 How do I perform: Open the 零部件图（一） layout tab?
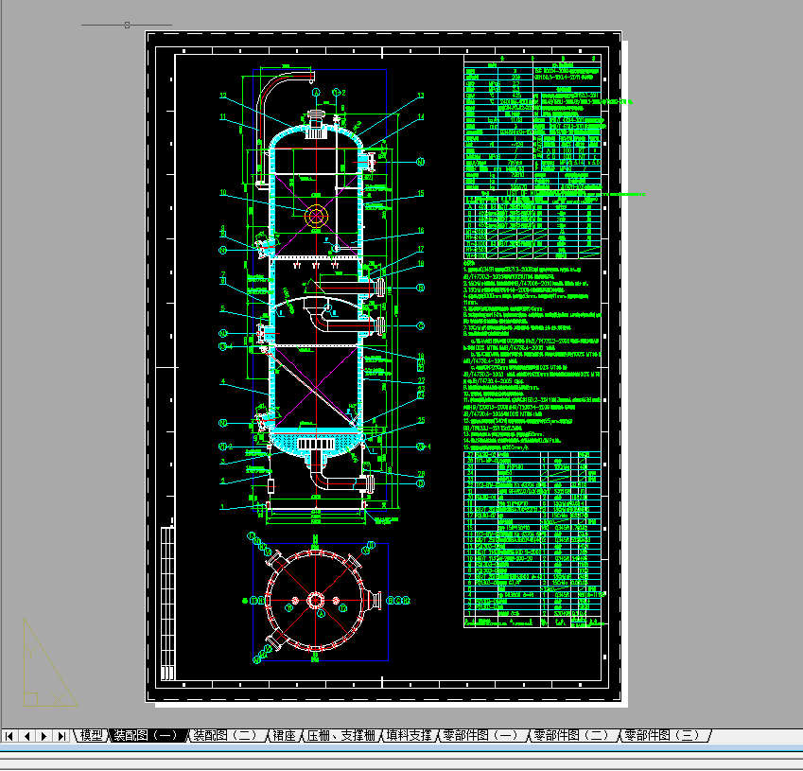(482, 736)
